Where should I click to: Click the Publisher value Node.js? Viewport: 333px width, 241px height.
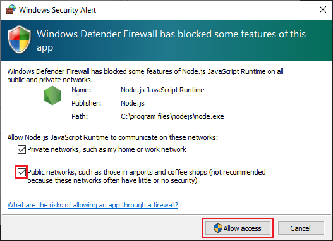pyautogui.click(x=133, y=103)
